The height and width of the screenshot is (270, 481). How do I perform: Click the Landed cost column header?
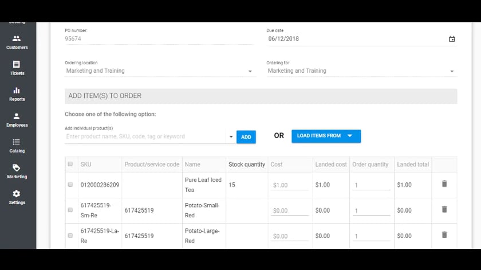(x=331, y=165)
